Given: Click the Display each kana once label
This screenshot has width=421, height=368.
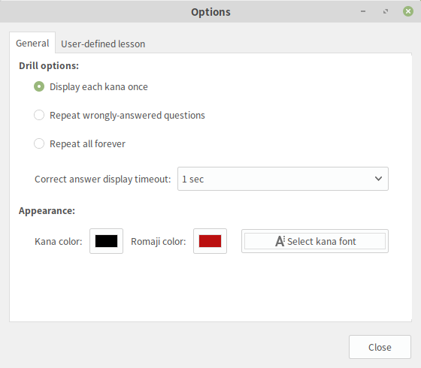Looking at the screenshot, I should click(98, 87).
